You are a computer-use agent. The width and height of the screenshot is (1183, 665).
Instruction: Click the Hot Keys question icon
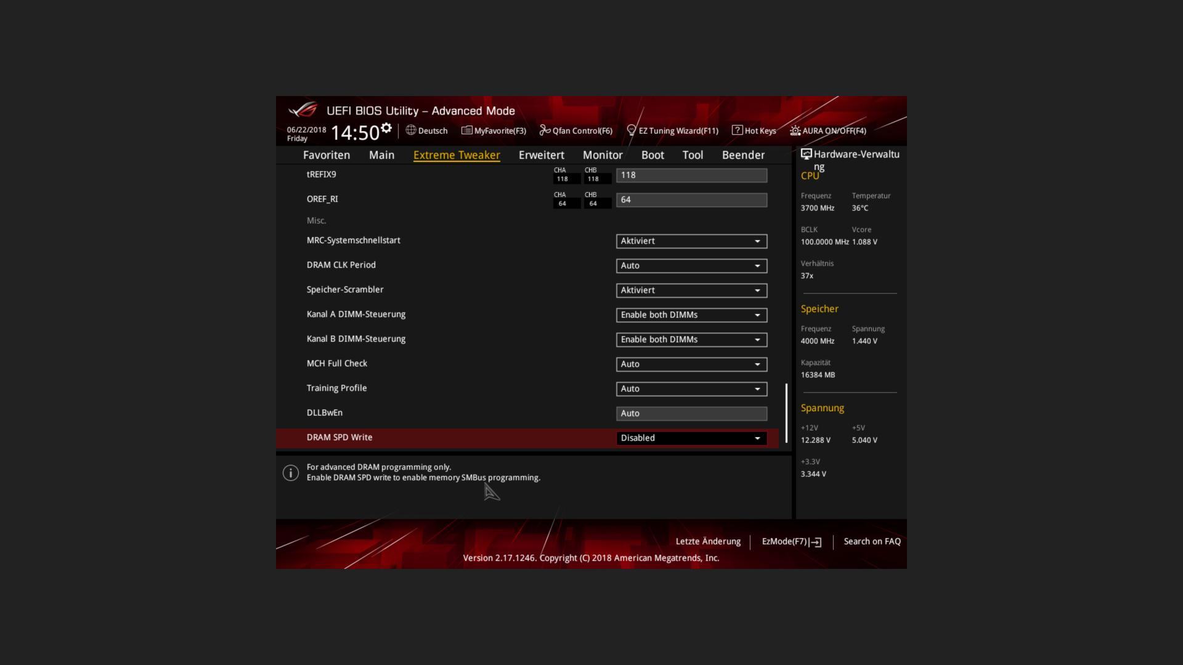[737, 130]
